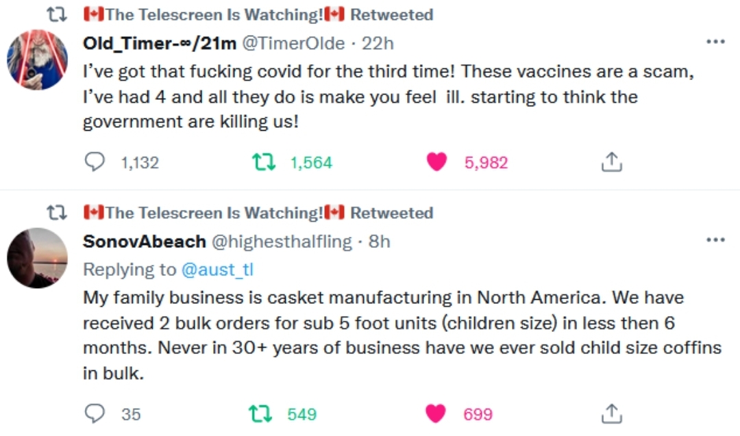This screenshot has height=436, width=740.
Task: Visit the @aust_tl mention link
Action: 217,270
